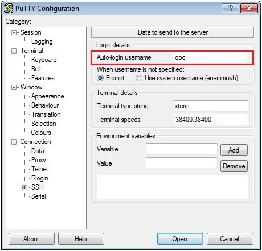Select Proxy settings category
Viewport: 262px width, 251px height.
point(39,160)
